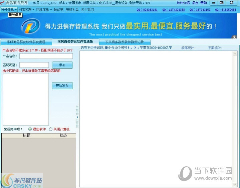
Task: Select the 东风商务群发软件普通版 tab
Action: tap(75, 41)
